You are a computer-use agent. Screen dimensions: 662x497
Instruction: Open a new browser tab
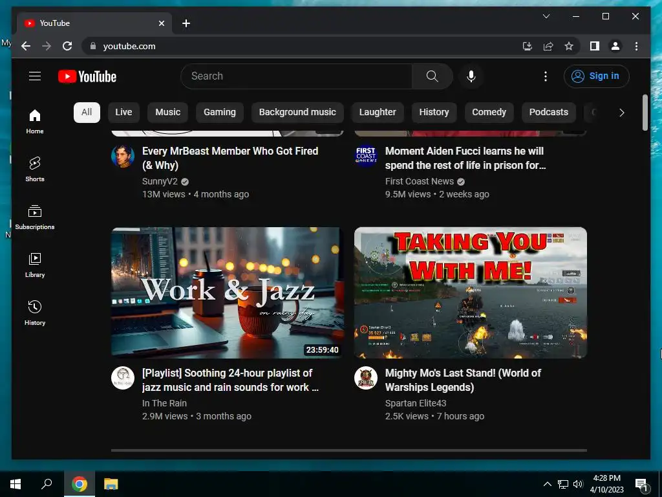[x=186, y=23]
